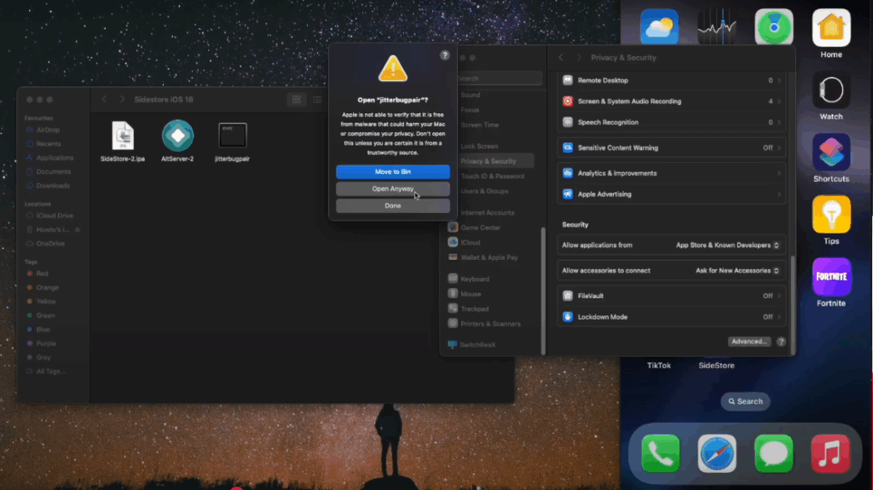Select Printers & Scanners in settings sidebar
Image resolution: width=873 pixels, height=490 pixels.
[490, 324]
